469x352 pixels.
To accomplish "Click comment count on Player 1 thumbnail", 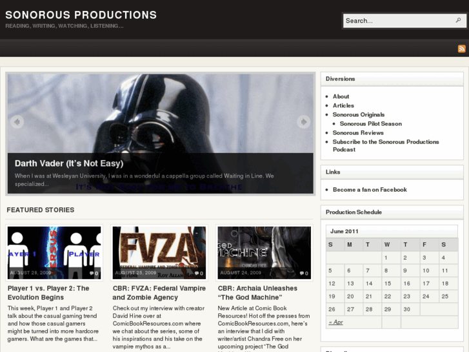I will pyautogui.click(x=94, y=273).
